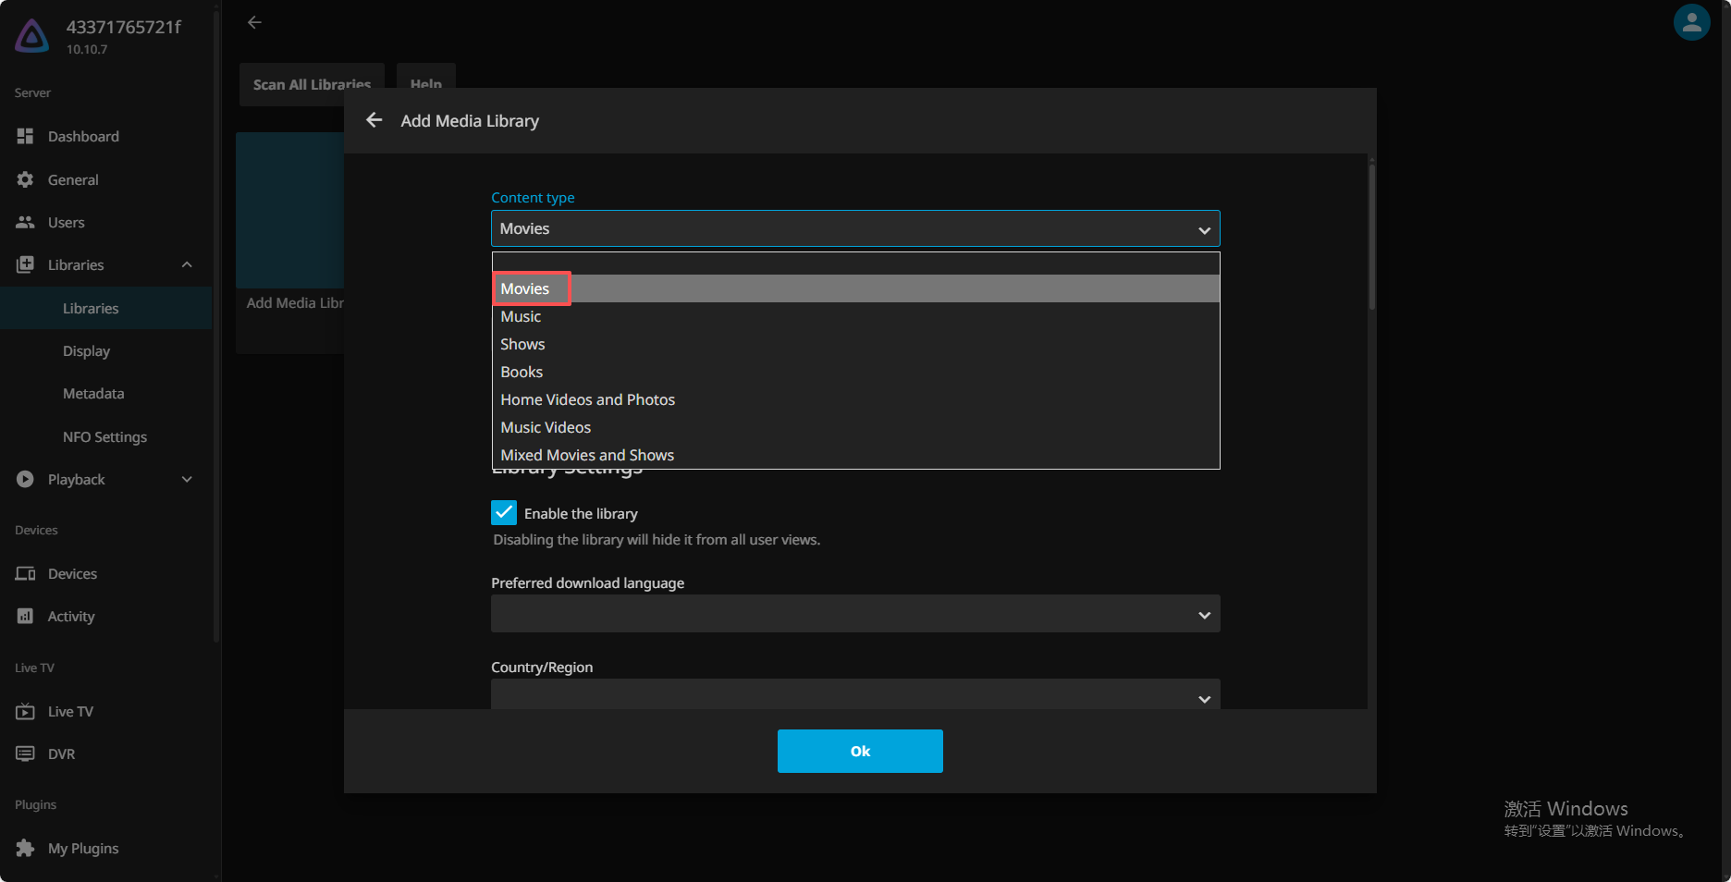This screenshot has height=882, width=1731.
Task: Expand the Playback sidebar section chevron
Action: tap(187, 479)
